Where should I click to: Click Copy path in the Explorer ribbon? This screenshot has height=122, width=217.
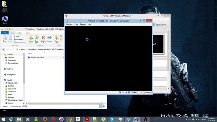click(19, 39)
